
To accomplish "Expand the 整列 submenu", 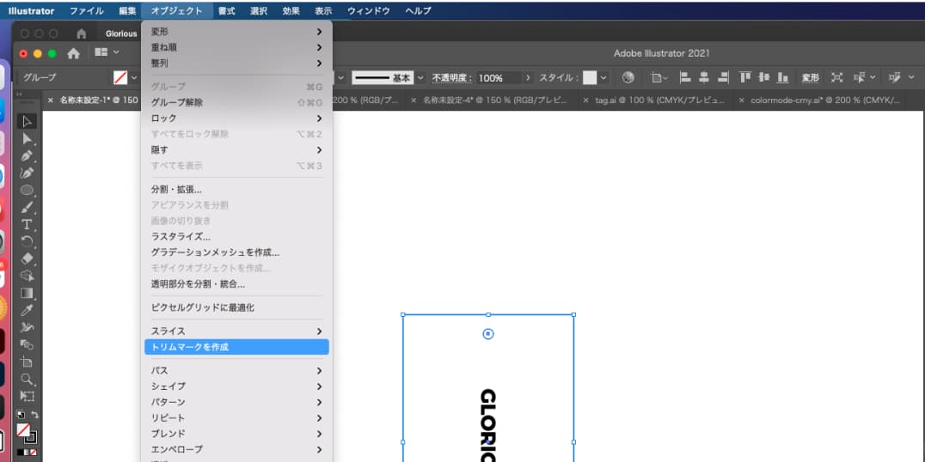I will point(237,63).
